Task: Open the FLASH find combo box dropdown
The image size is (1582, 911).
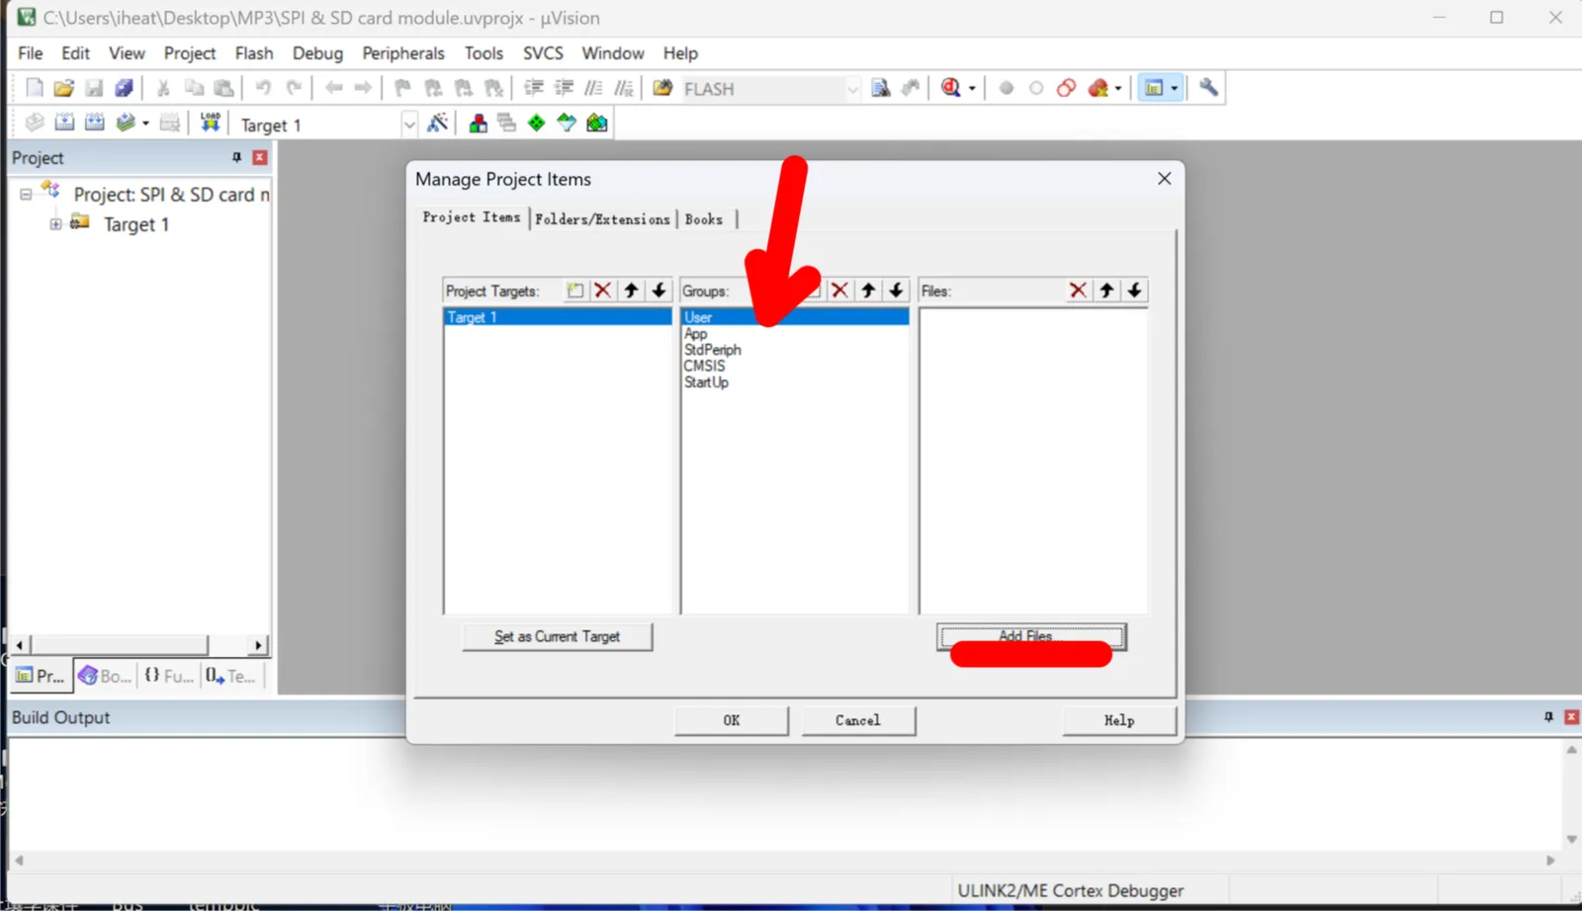Action: pyautogui.click(x=852, y=89)
